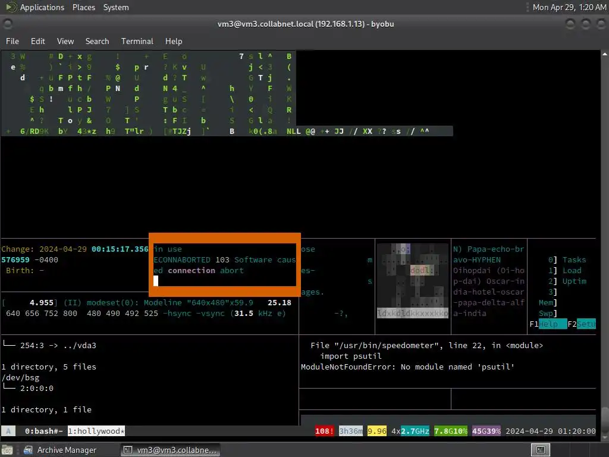
Task: Click the '1 directory, 5 files' line
Action: click(49, 367)
